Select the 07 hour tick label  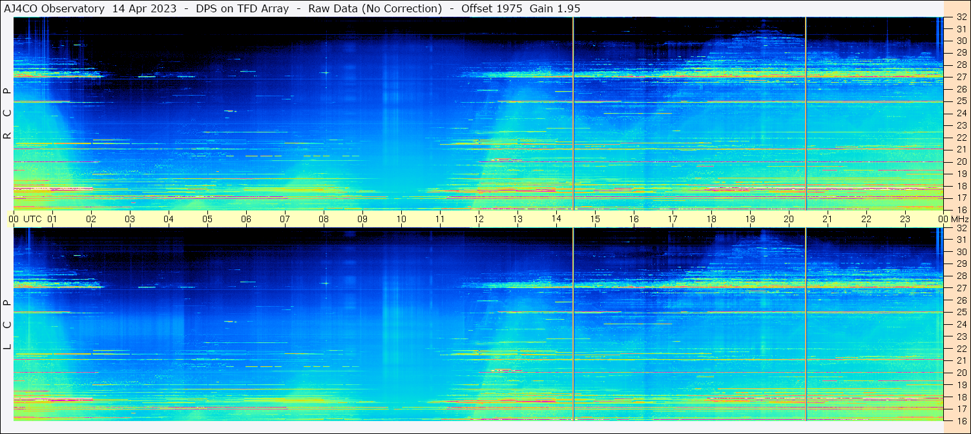(285, 219)
